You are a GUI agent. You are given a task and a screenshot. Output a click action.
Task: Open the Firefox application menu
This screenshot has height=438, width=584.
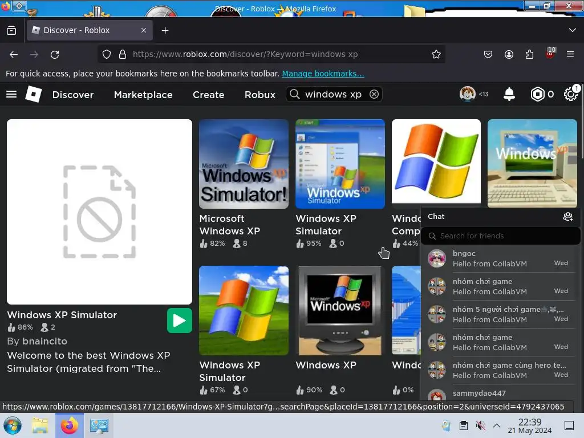click(x=570, y=54)
